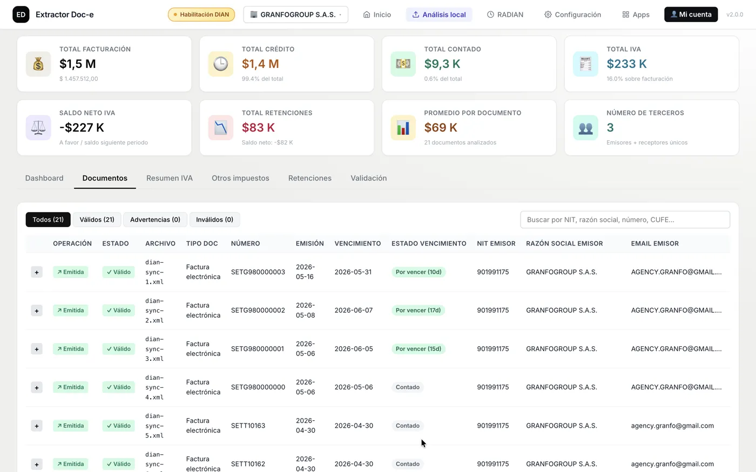Screen dimensions: 756x472
Task: Click the ED app logo icon
Action: (x=21, y=15)
